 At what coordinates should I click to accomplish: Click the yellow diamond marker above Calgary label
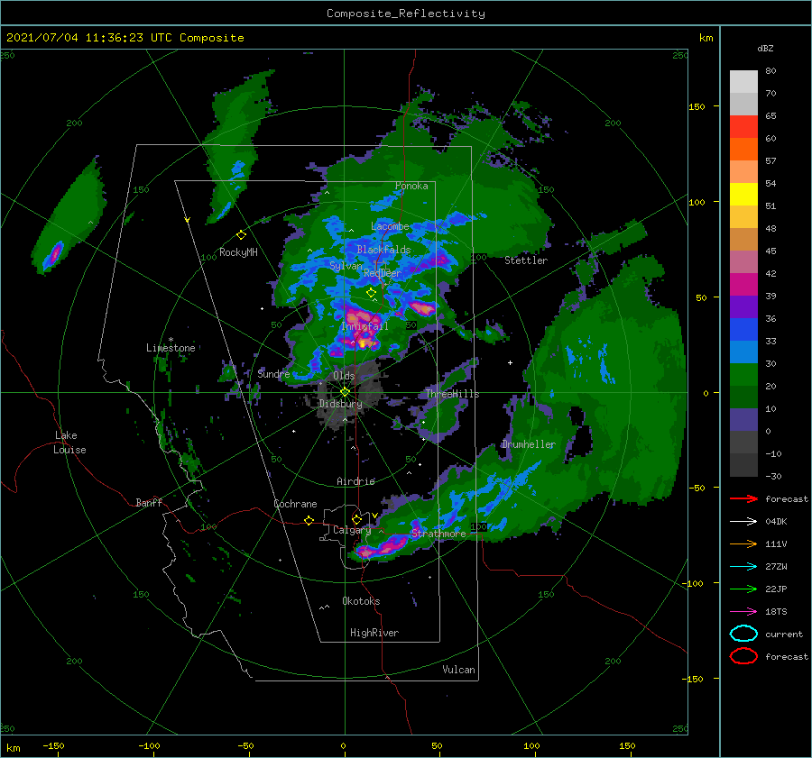pos(356,519)
